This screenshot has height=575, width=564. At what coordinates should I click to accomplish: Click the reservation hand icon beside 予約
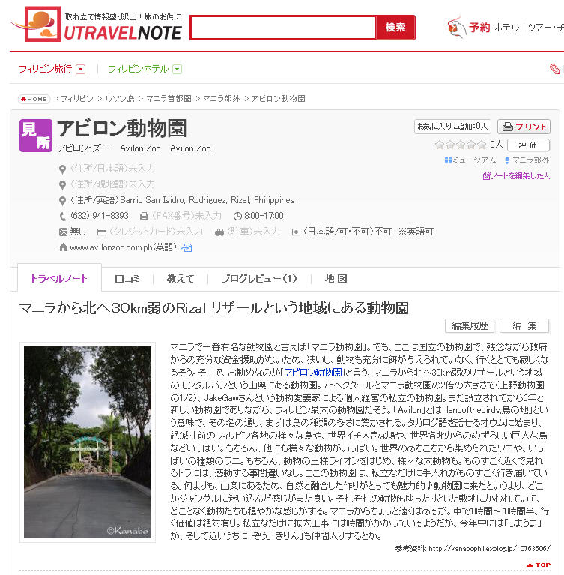pyautogui.click(x=456, y=27)
